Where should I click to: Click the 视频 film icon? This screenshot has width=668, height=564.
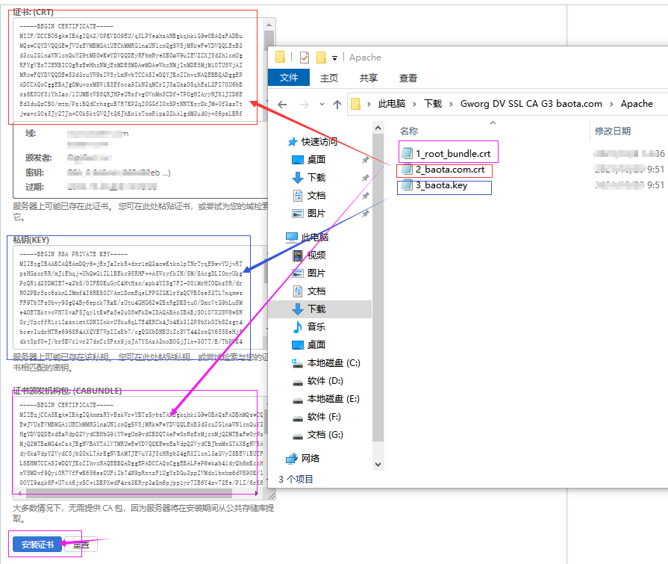297,255
